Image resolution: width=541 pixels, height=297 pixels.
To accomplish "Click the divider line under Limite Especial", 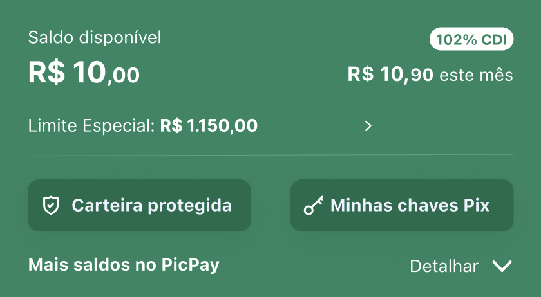I will [270, 155].
